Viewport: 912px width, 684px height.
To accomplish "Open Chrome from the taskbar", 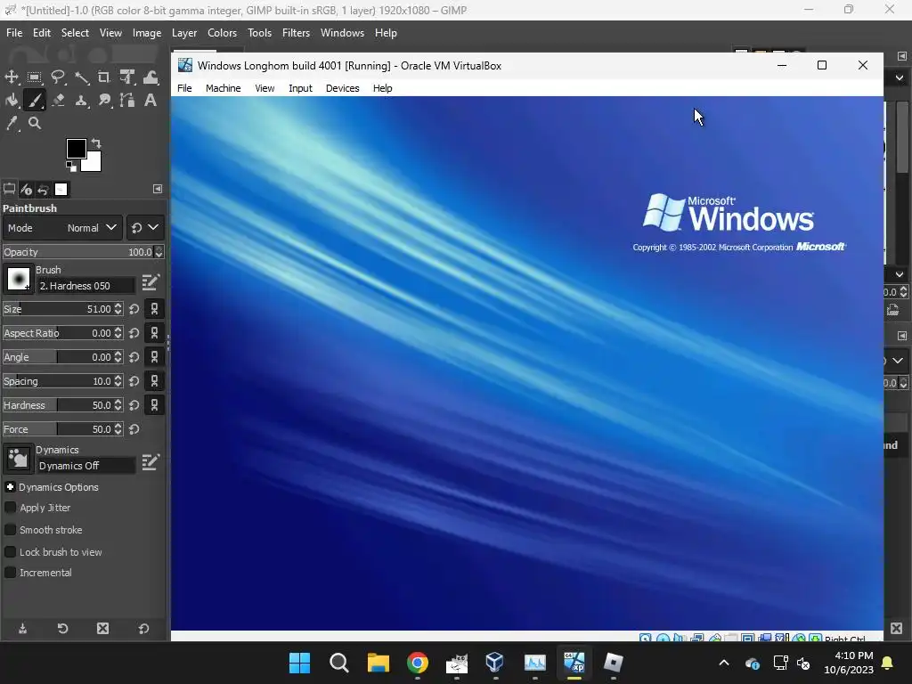I will [x=418, y=663].
